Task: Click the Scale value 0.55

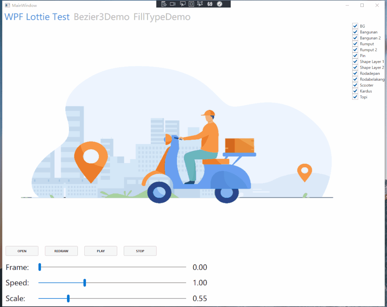Action: click(x=200, y=299)
